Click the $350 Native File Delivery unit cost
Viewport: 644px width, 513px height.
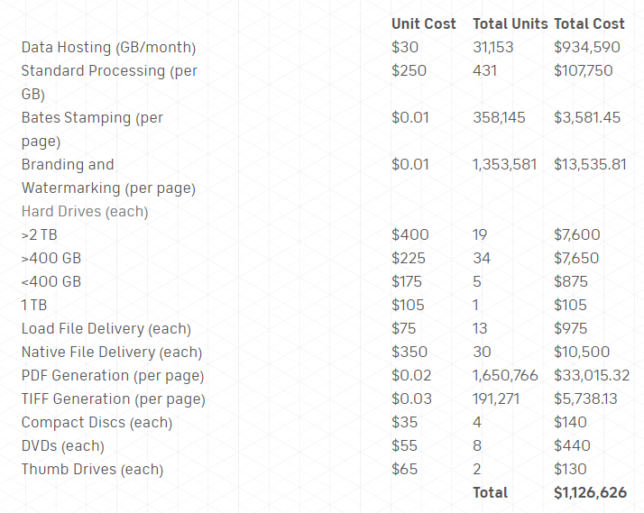pyautogui.click(x=408, y=352)
